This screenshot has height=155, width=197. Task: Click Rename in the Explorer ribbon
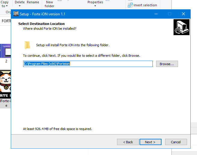(33, 2)
